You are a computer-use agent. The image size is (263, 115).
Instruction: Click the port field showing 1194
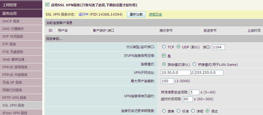(218, 47)
